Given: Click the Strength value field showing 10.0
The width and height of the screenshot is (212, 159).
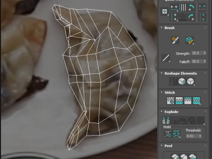Looking at the screenshot, I should tap(197, 53).
